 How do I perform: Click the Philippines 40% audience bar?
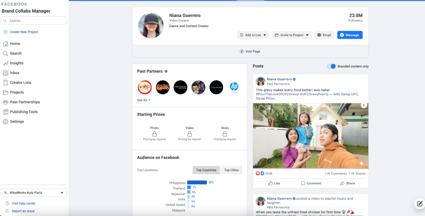coord(197,183)
